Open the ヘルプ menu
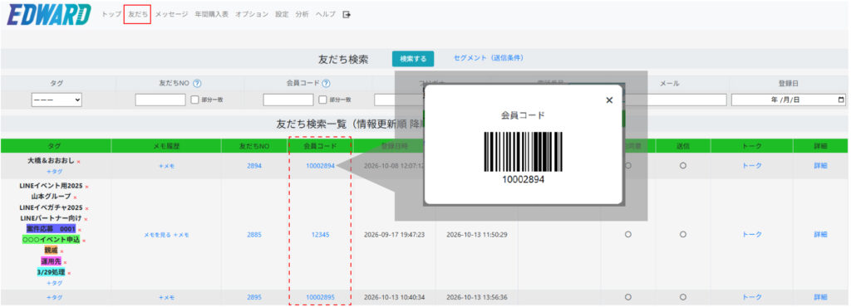The image size is (851, 307). pos(326,15)
